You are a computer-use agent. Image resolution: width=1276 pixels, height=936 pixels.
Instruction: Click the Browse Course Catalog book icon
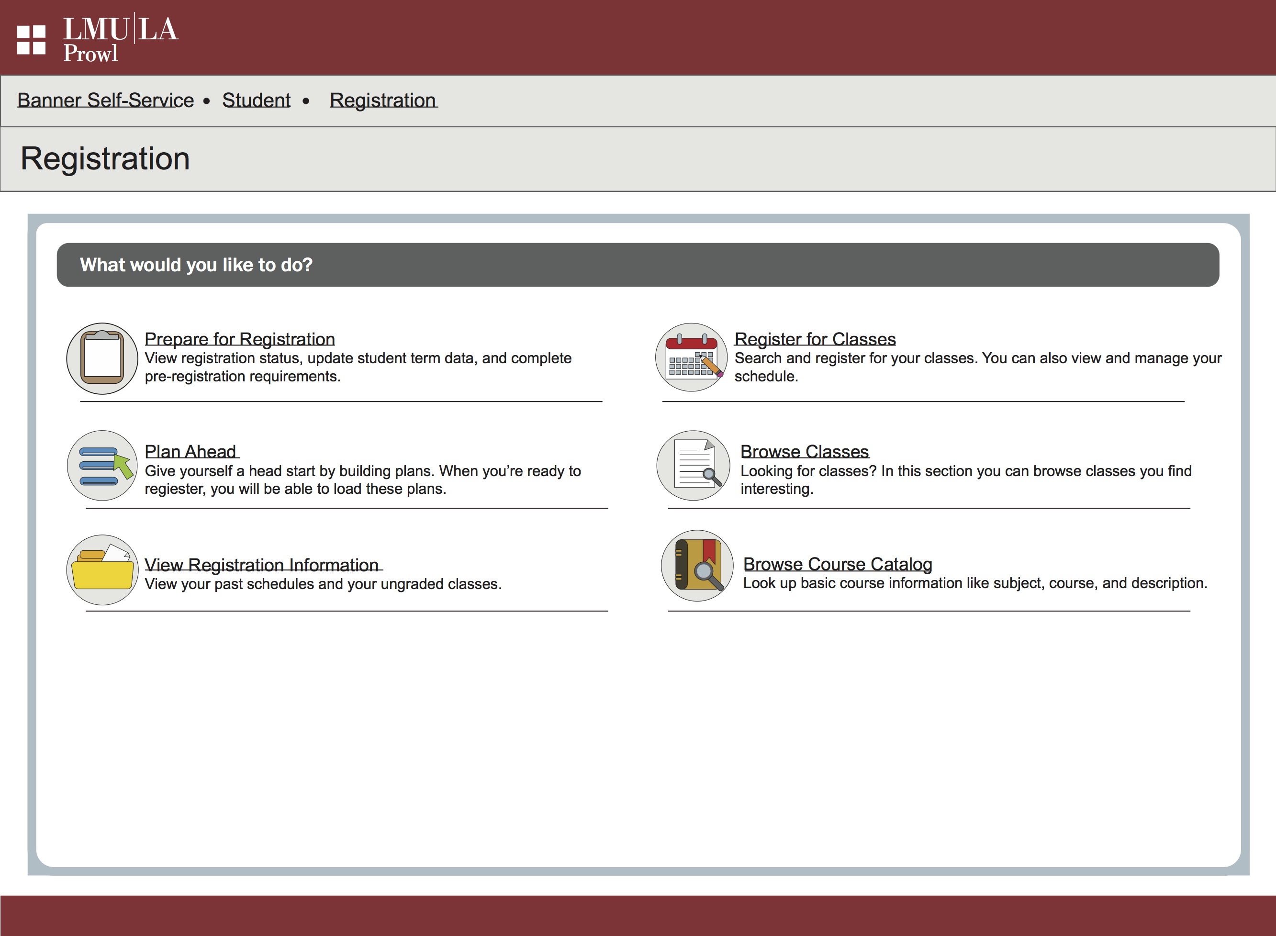(x=697, y=566)
